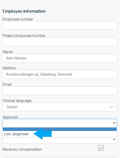Choose the highlighted blank Approver option

60,129
